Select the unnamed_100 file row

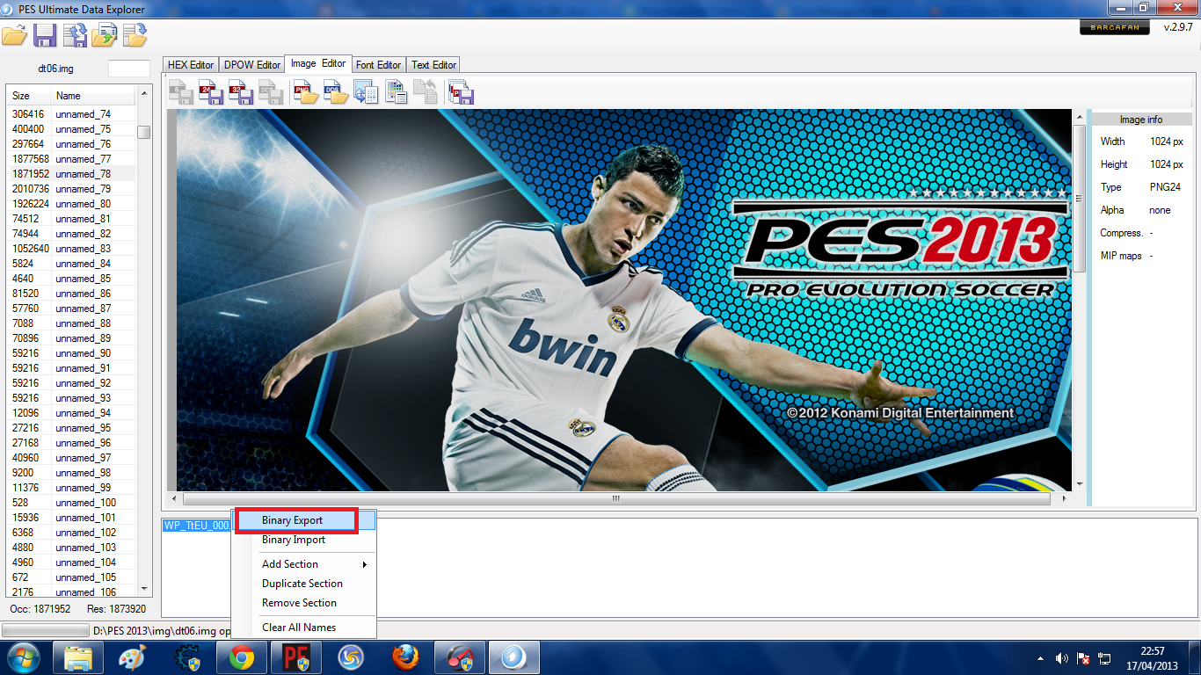click(71, 503)
